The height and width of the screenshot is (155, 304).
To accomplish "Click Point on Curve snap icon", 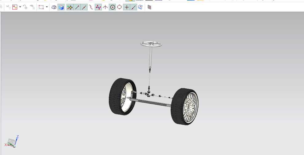I will [x=134, y=7].
